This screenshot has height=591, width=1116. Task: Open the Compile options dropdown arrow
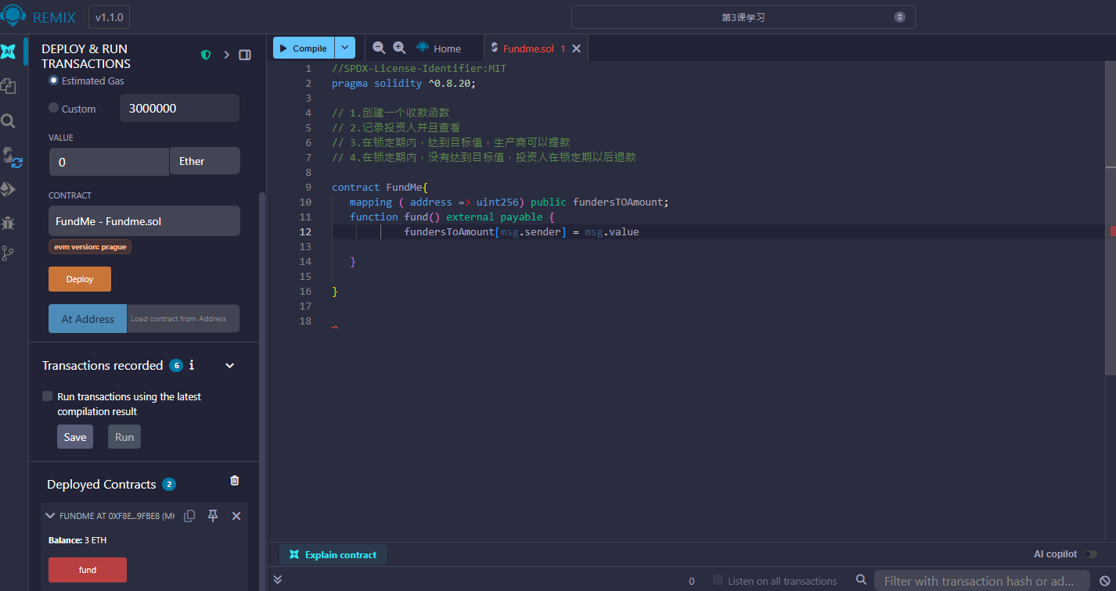pyautogui.click(x=345, y=48)
